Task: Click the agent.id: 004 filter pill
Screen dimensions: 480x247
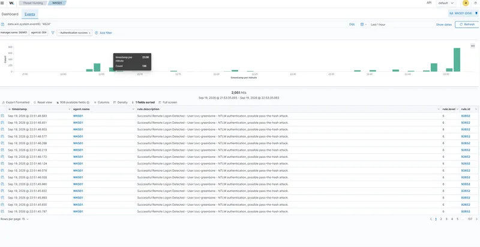Action: [x=39, y=33]
